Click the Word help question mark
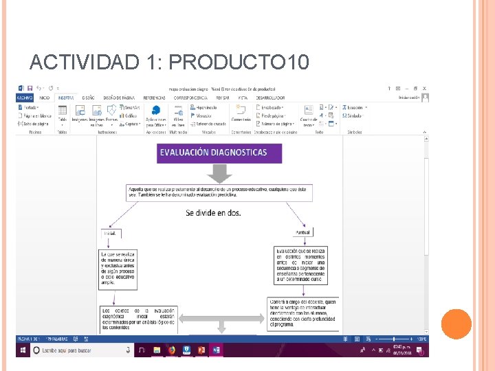495x371 pixels. [389, 89]
